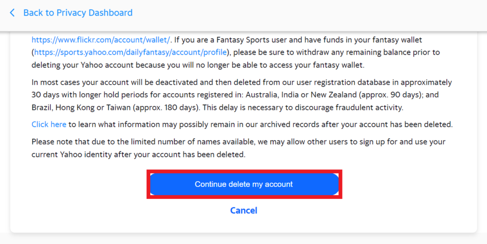This screenshot has height=244, width=487.
Task: Click the back arrow chevron icon
Action: point(12,13)
